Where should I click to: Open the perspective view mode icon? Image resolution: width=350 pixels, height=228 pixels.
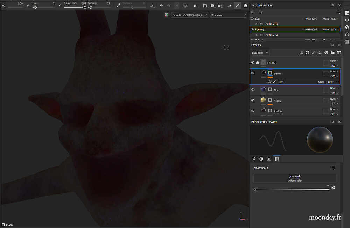coord(205,6)
